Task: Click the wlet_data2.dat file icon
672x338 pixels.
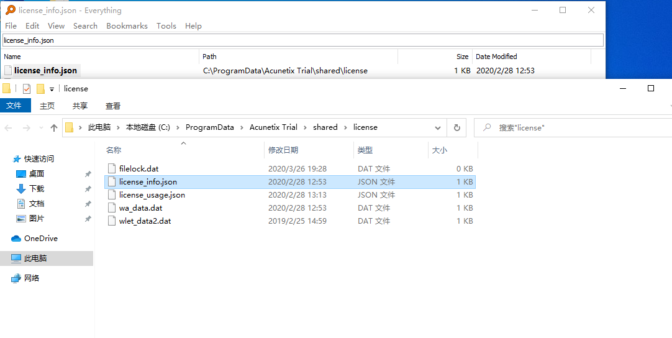Action: pos(112,221)
